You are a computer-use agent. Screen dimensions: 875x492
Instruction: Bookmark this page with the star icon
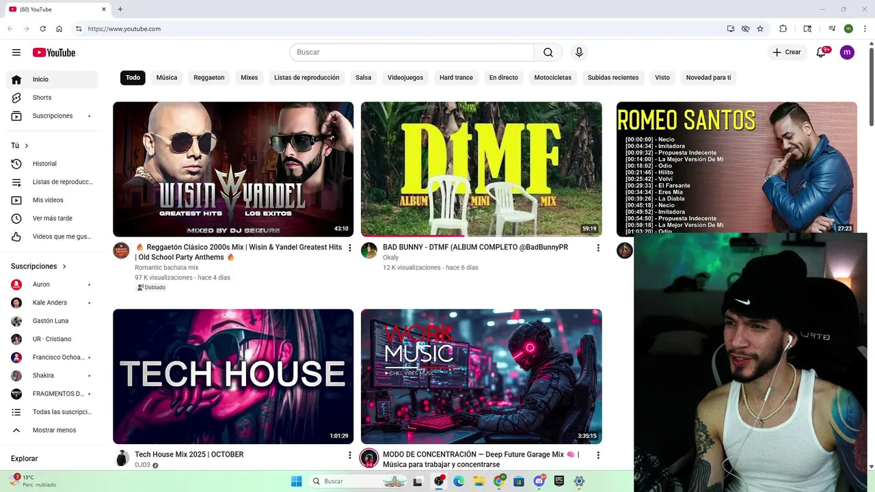tap(760, 29)
